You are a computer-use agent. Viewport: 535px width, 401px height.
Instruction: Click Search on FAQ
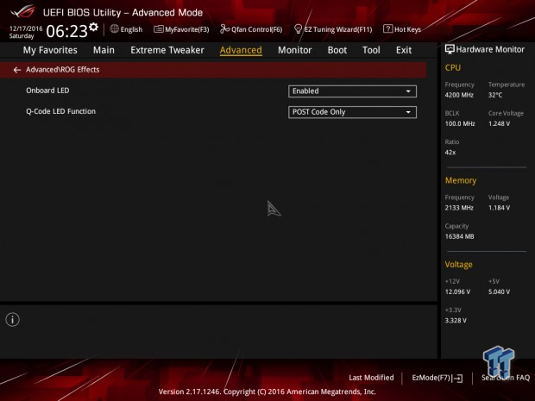[506, 378]
